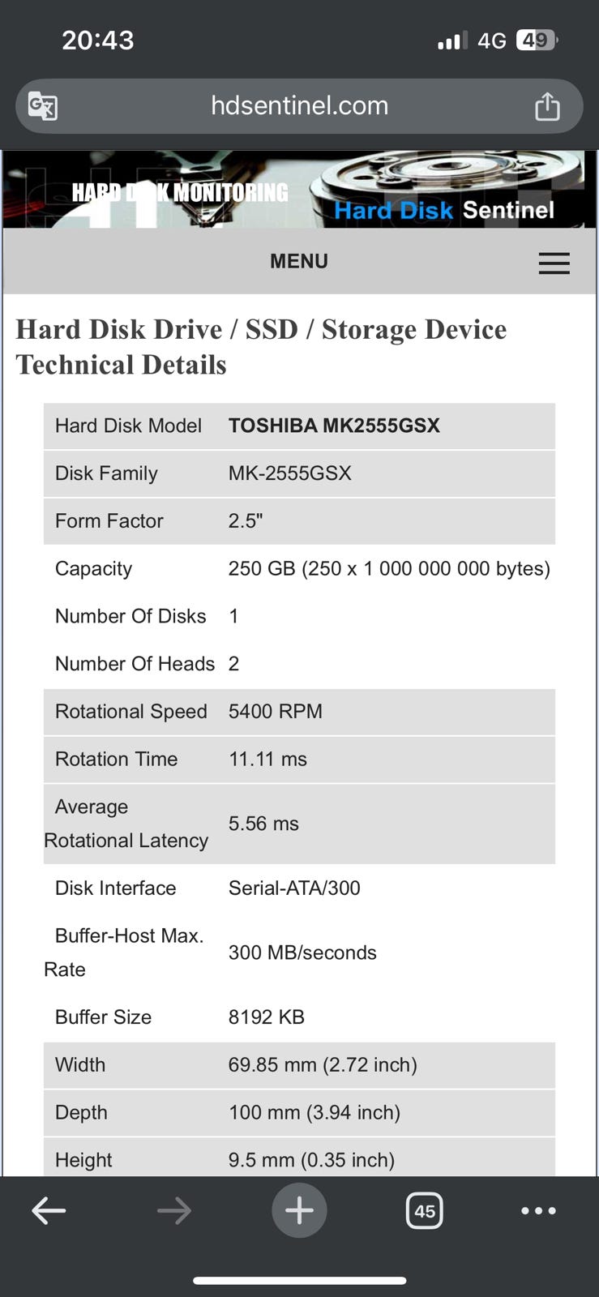Image resolution: width=599 pixels, height=1297 pixels.
Task: Tap the hdsentinel.com address bar
Action: (x=299, y=106)
